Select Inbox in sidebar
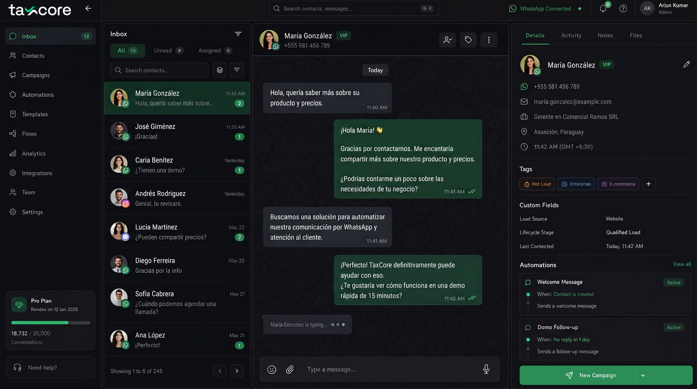 (51, 36)
